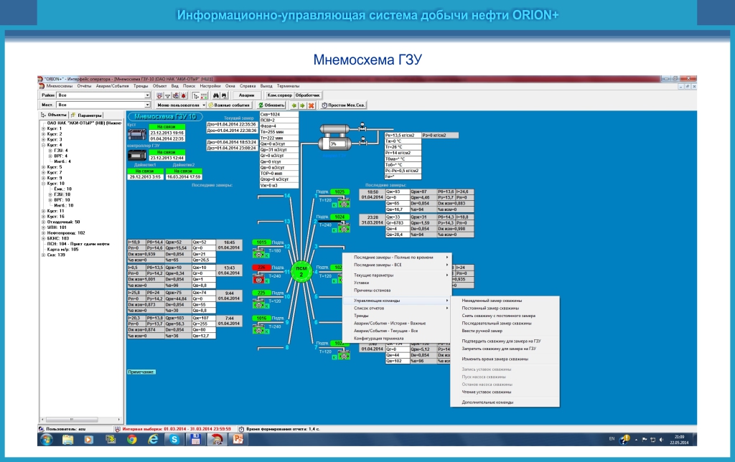Click the Простои Мех.Скв. button
Screen dimensions: 735x462
(x=343, y=105)
